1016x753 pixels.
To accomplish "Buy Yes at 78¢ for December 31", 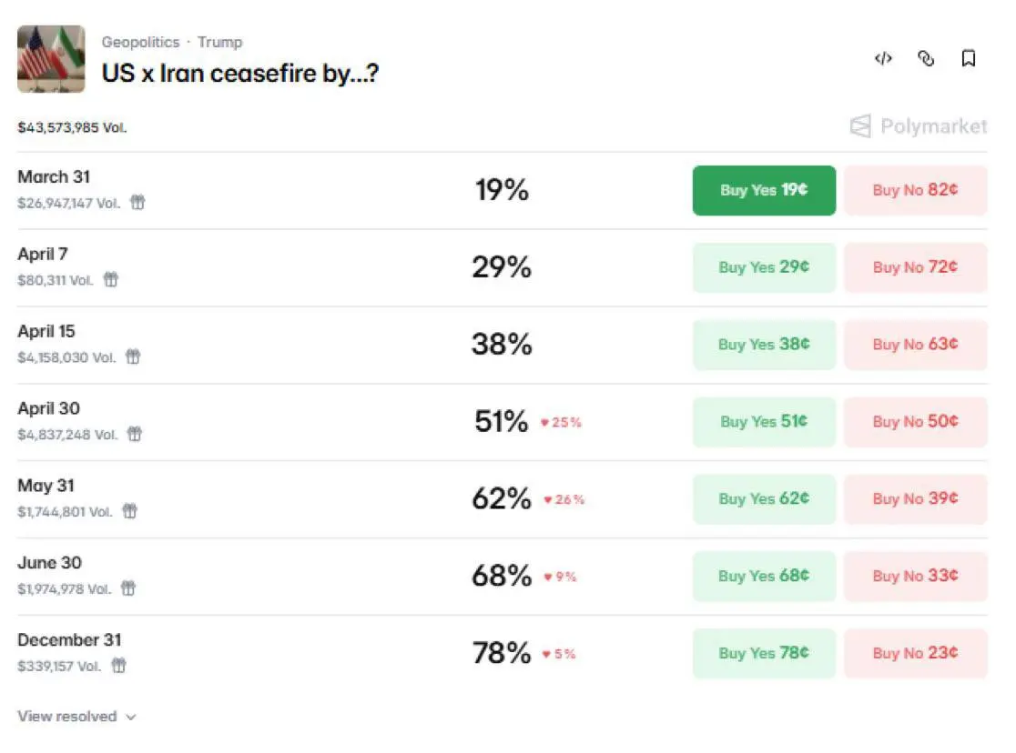I will (x=764, y=654).
